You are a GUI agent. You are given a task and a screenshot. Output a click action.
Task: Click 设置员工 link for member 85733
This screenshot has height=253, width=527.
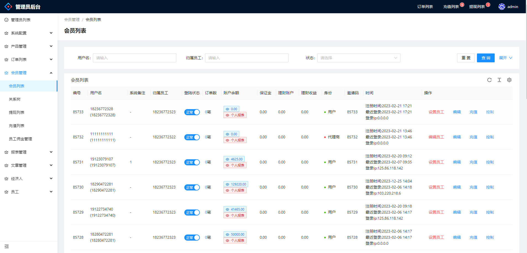[436, 112]
